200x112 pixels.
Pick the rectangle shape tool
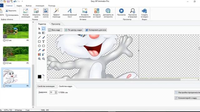click(x=39, y=41)
